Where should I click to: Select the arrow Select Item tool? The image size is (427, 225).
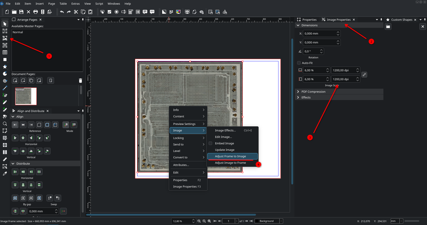(x=5, y=24)
